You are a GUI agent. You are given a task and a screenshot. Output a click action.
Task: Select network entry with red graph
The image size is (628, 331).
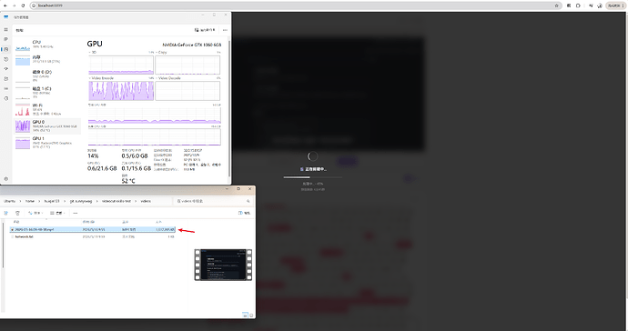pyautogui.click(x=47, y=109)
